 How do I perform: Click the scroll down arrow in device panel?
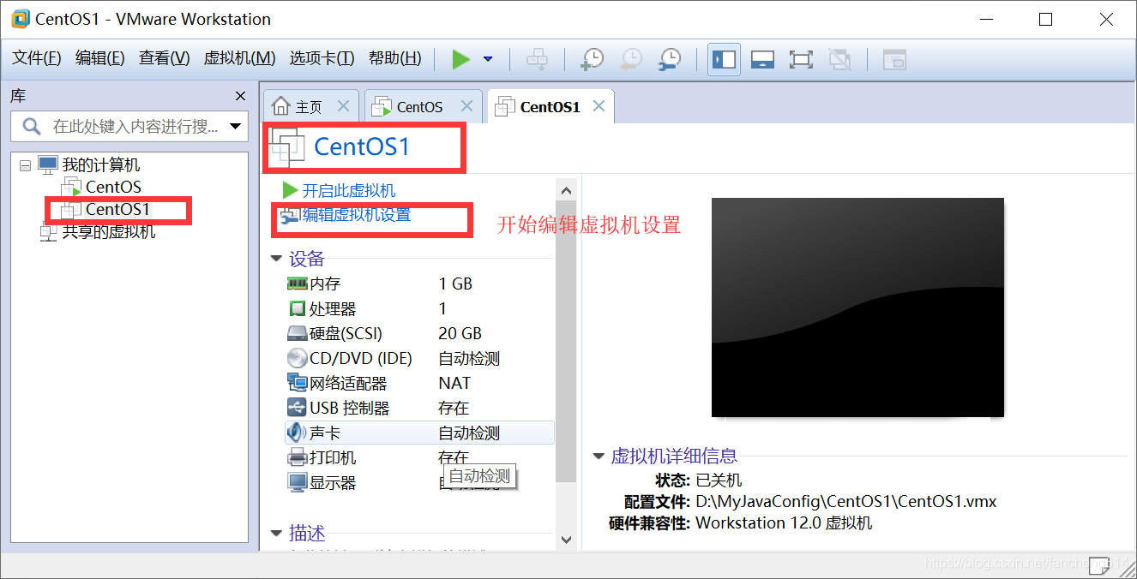point(566,540)
